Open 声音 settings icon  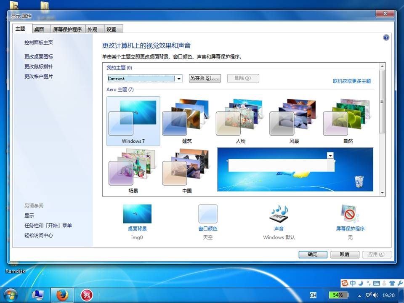[279, 214]
